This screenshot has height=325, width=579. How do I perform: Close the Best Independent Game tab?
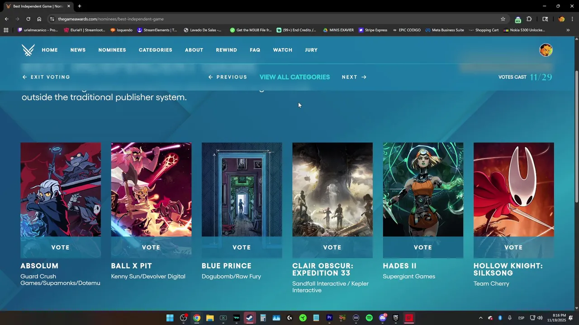point(69,6)
